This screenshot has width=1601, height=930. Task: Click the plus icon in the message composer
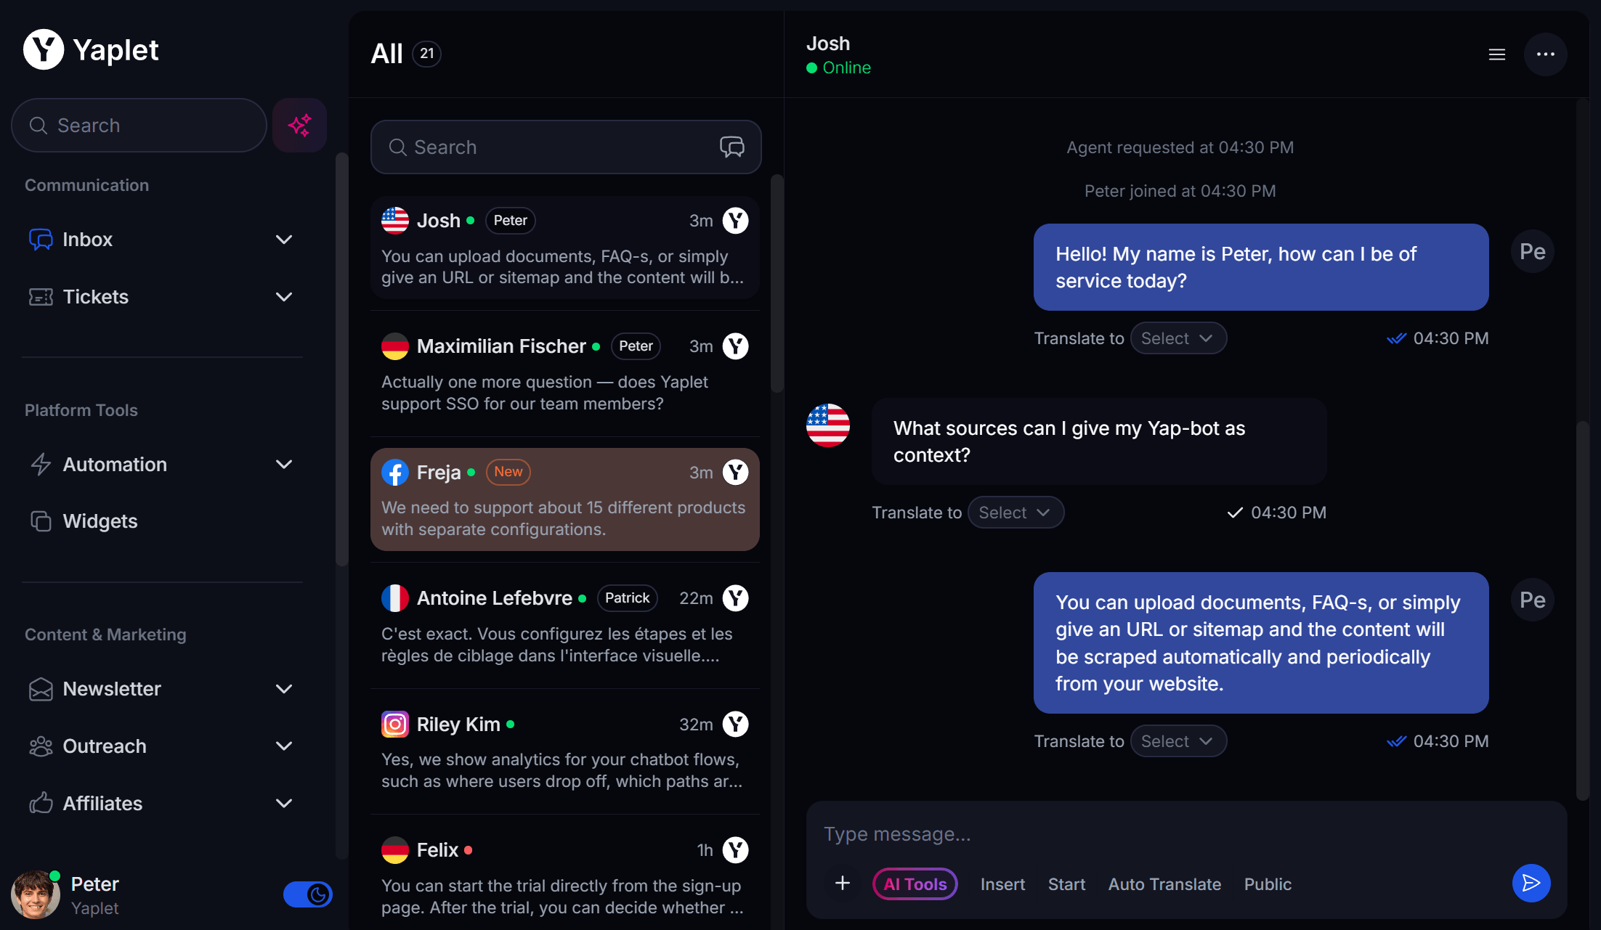coord(842,884)
